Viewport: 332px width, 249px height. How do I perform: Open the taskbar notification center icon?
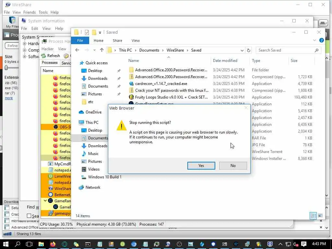point(304,244)
